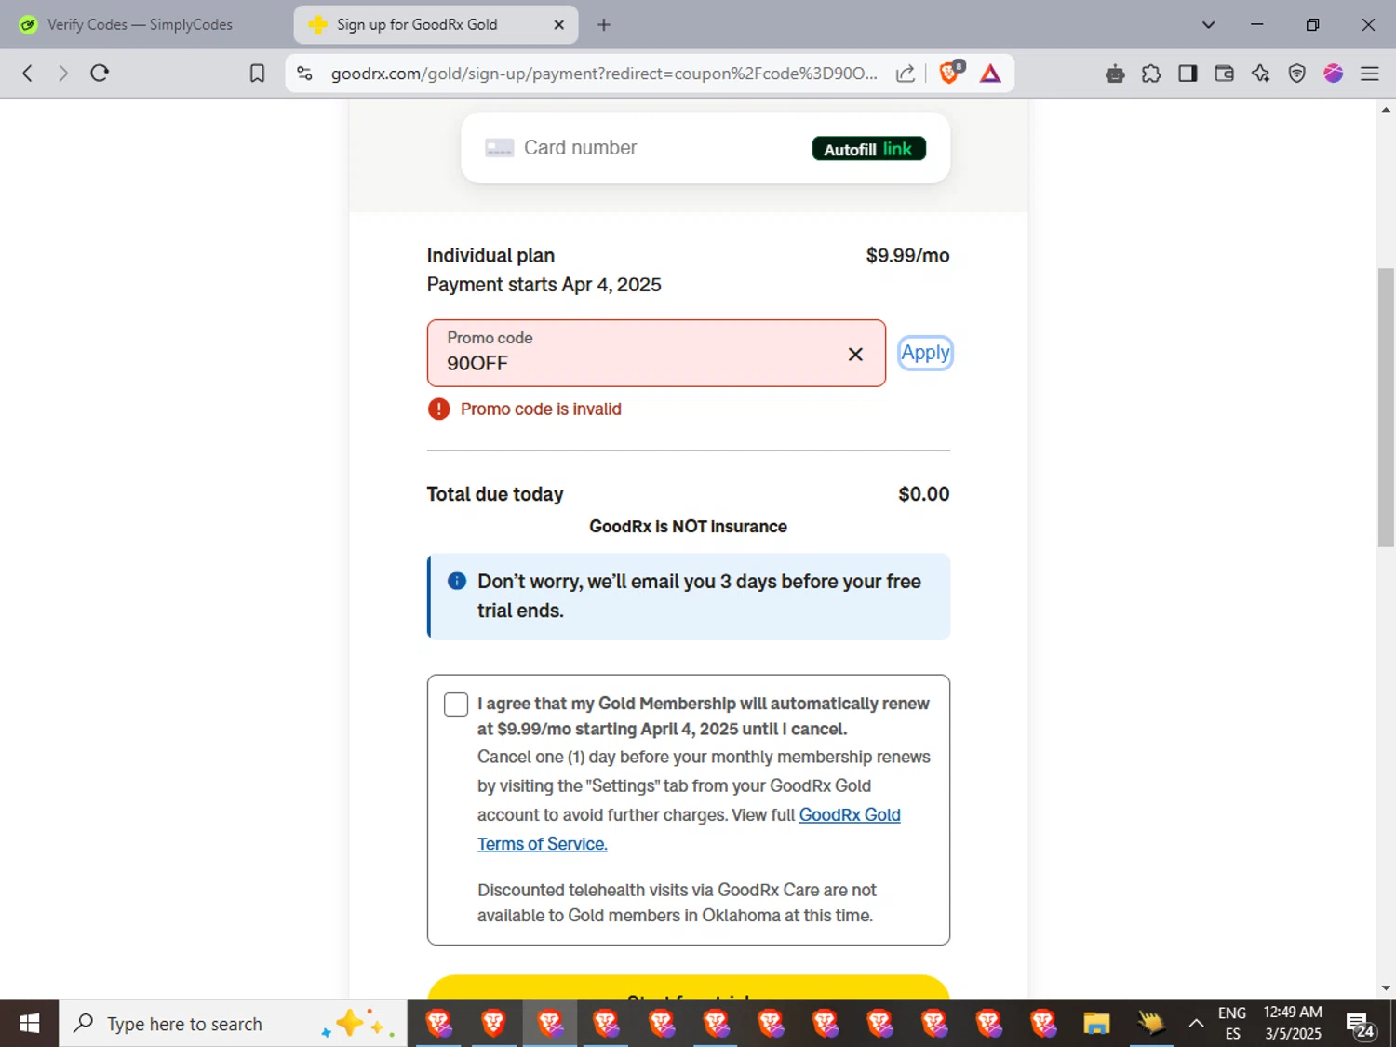This screenshot has width=1396, height=1047.
Task: Click the ENG ES language indicator
Action: [1231, 1024]
